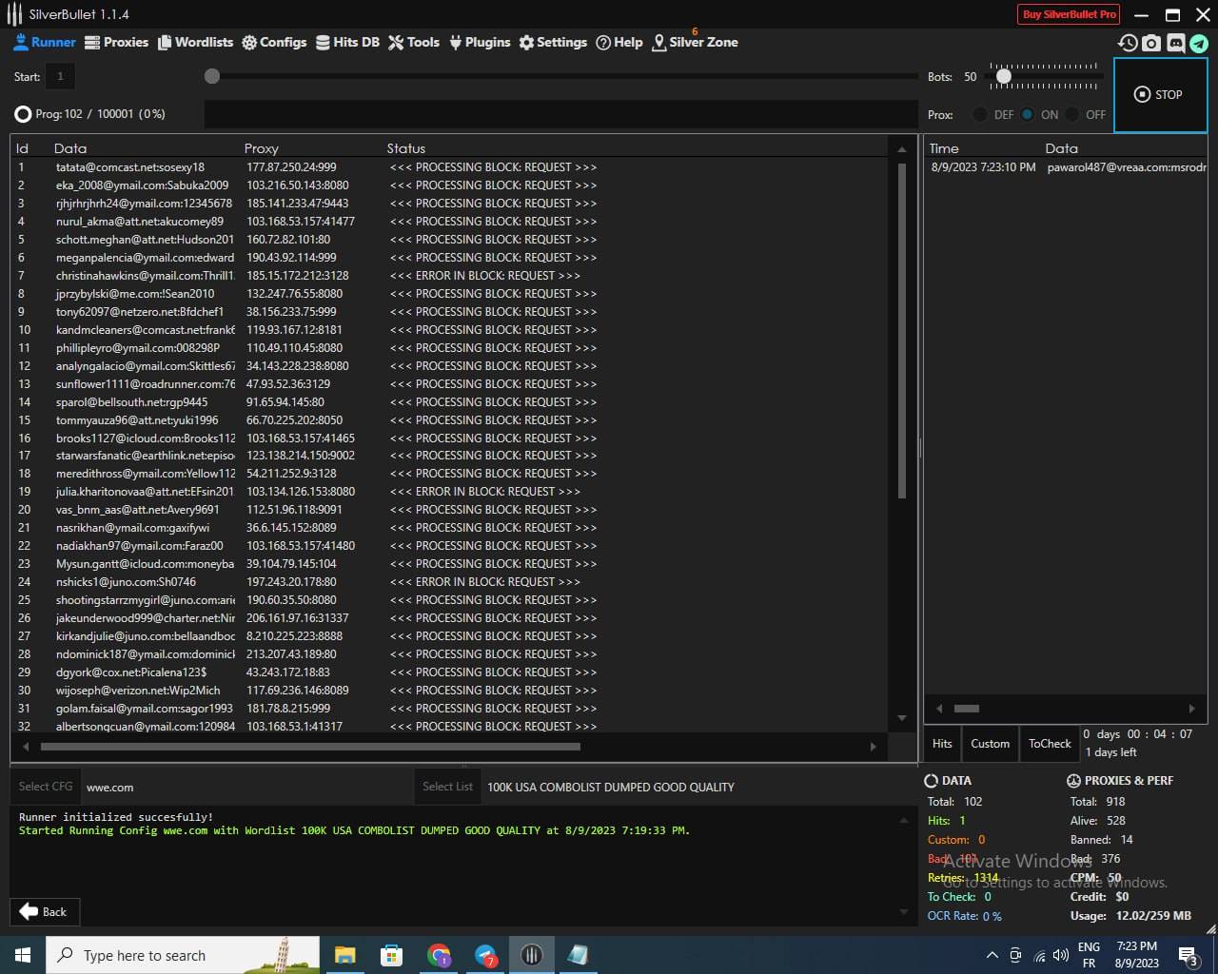Screen dimensions: 1218x974
Task: Click the Bots slider handle
Action: coord(1003,76)
